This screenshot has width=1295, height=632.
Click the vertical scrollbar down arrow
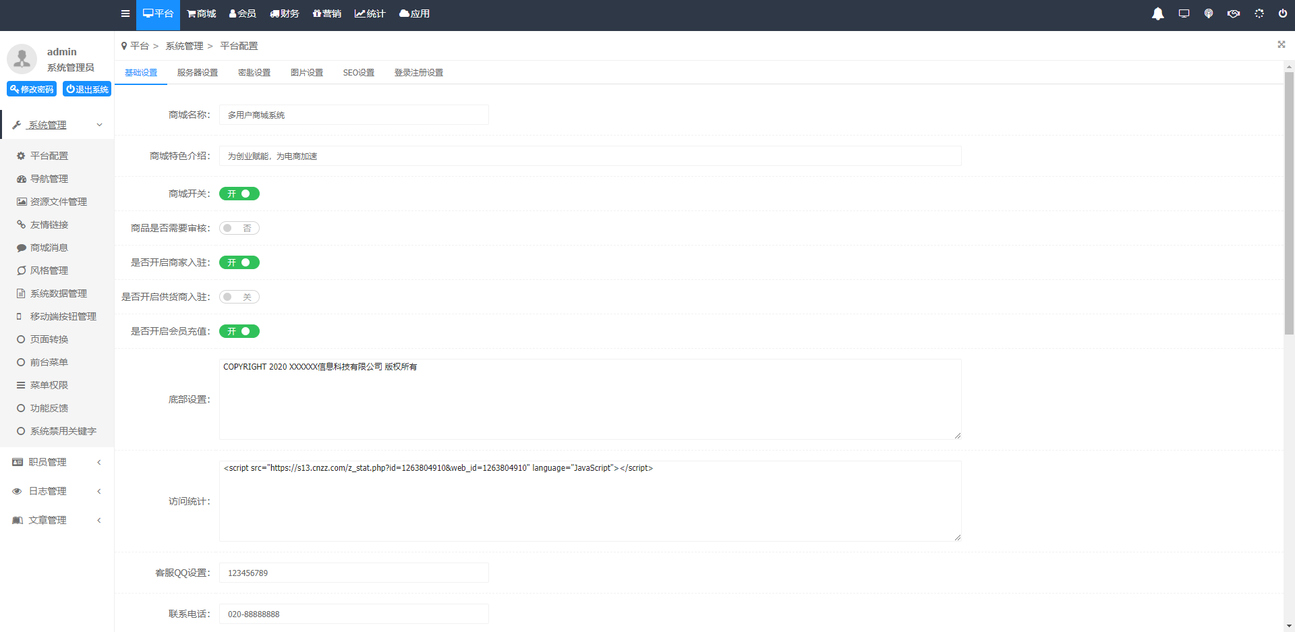(x=1289, y=627)
